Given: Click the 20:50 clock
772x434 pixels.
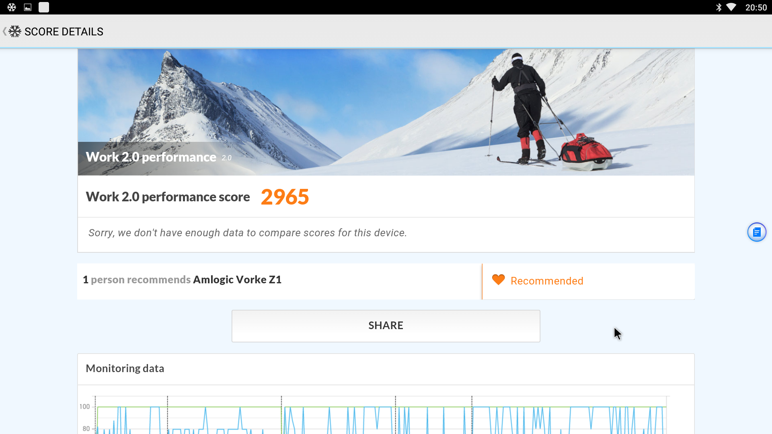Looking at the screenshot, I should 756,8.
